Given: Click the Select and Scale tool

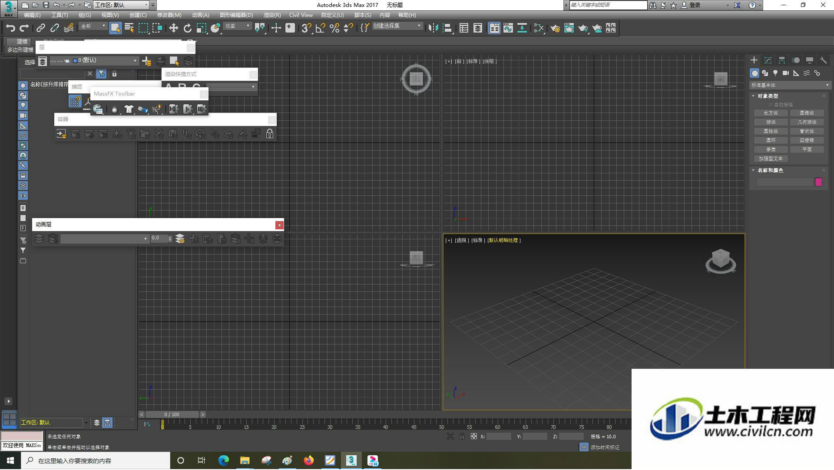Looking at the screenshot, I should (201, 28).
